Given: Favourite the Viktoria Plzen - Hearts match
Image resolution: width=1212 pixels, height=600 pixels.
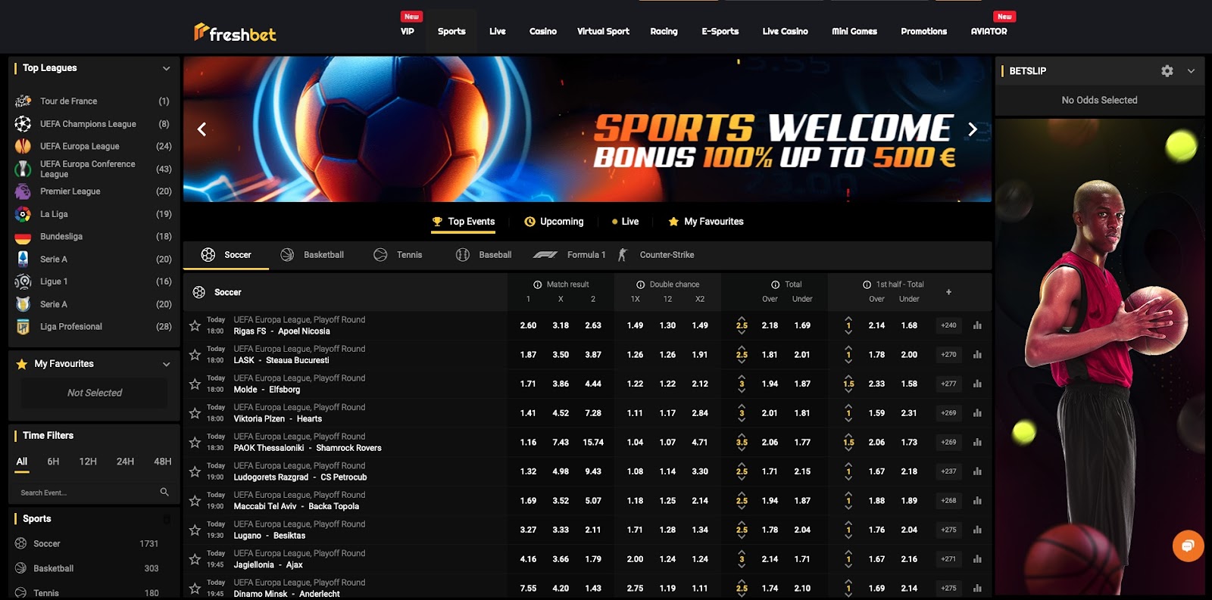Looking at the screenshot, I should [x=195, y=413].
